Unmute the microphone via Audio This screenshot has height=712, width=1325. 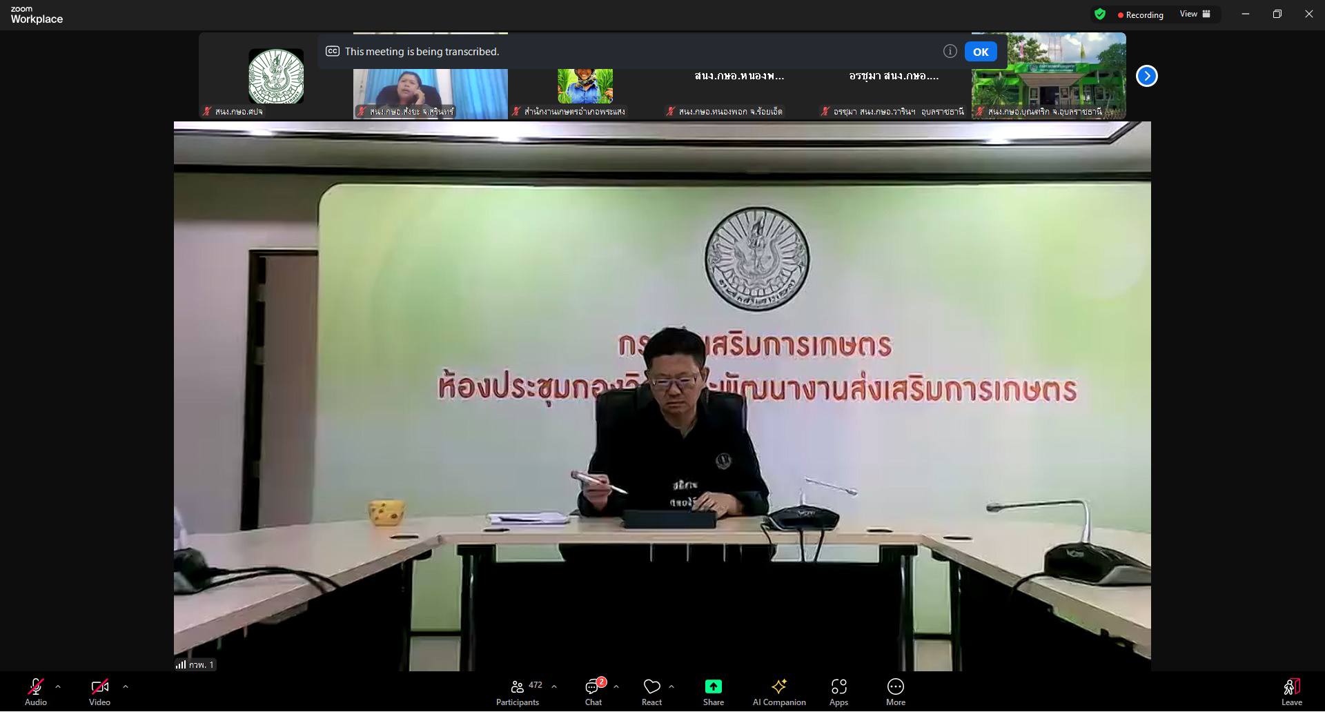click(x=36, y=692)
